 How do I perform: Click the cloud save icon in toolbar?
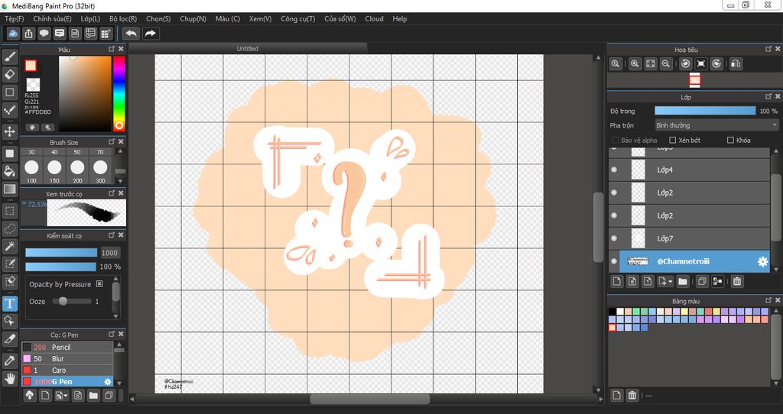[13, 34]
